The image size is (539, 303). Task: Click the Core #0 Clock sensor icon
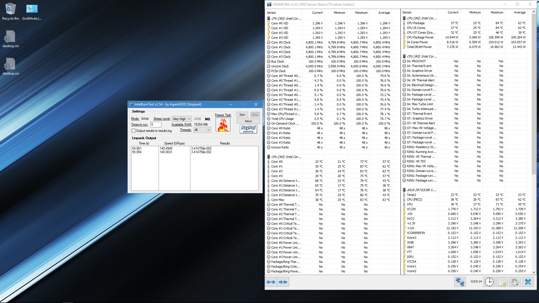click(x=269, y=42)
